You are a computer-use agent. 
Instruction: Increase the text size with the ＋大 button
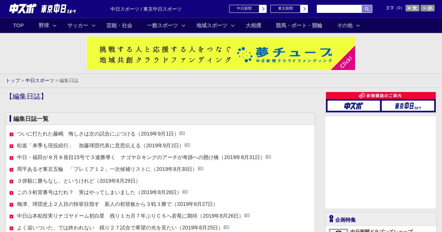click(412, 8)
